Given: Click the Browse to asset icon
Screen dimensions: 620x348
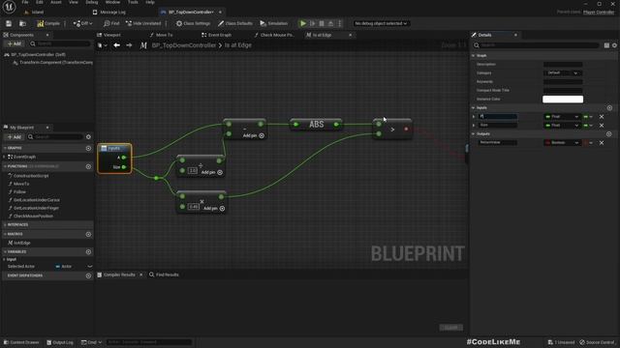Looking at the screenshot, I should coord(22,23).
